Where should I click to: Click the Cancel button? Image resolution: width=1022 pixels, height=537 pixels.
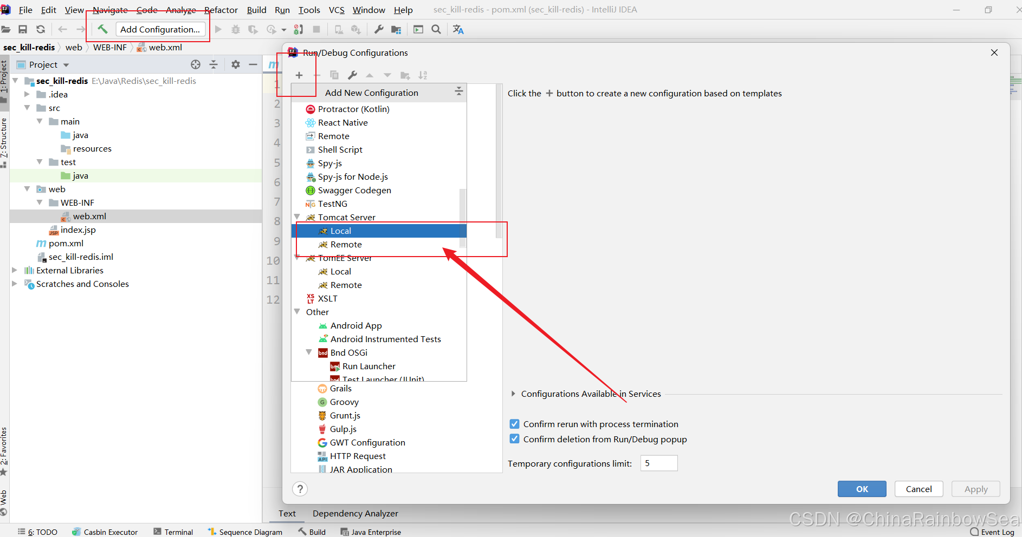pyautogui.click(x=918, y=489)
